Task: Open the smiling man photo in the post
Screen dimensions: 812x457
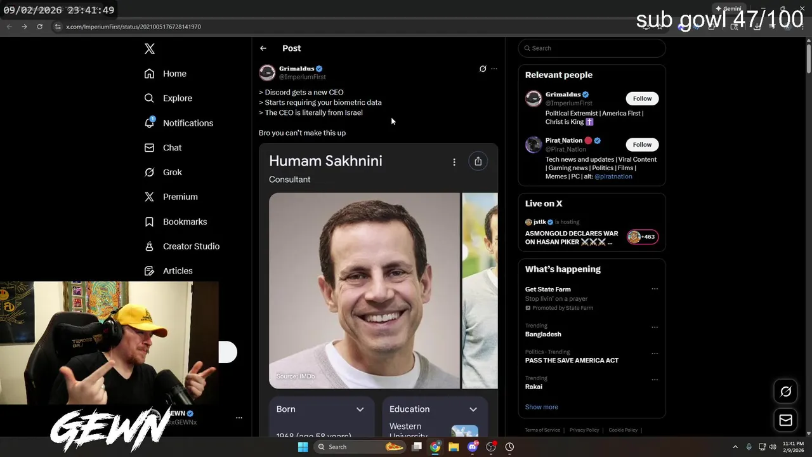Action: (x=364, y=291)
